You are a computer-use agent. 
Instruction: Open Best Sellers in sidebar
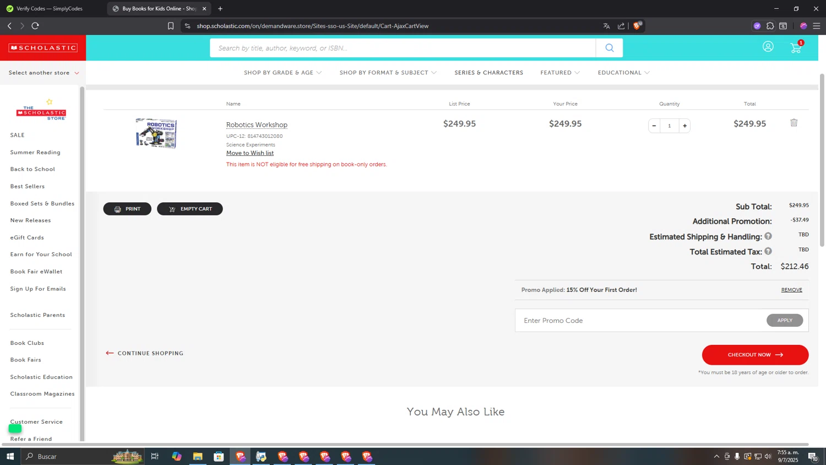click(x=28, y=186)
